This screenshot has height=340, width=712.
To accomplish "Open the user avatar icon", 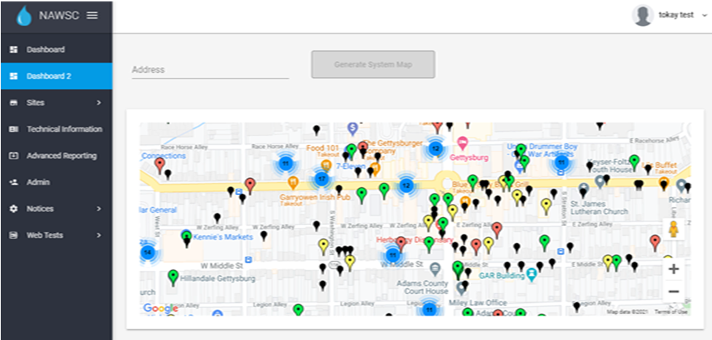I will [x=643, y=15].
